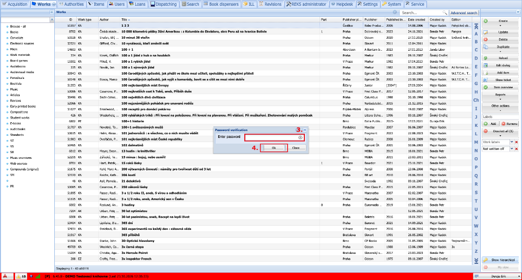Expand the Reports dropdown
This screenshot has height=280, width=522.
pos(501,96)
